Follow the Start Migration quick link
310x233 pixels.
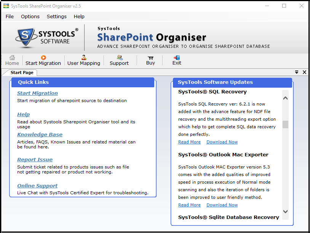pos(37,93)
